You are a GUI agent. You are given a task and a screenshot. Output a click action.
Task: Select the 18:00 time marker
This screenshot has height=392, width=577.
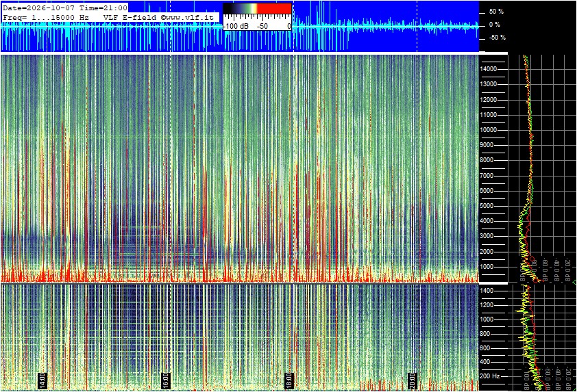coord(289,381)
